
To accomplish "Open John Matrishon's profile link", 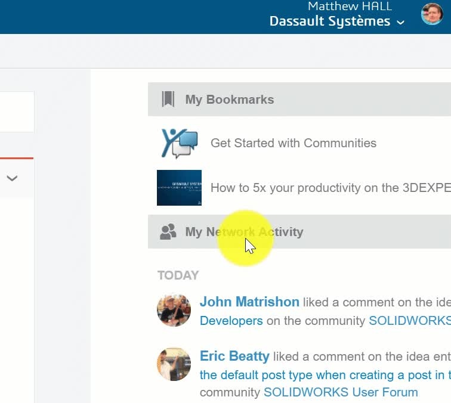I will [x=249, y=302].
